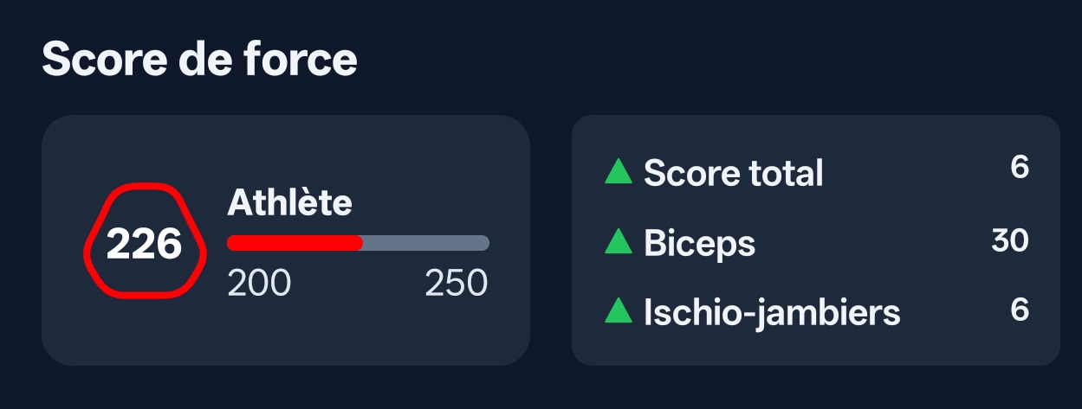Click the green arrow beside Score total
1082x409 pixels.
coord(618,171)
